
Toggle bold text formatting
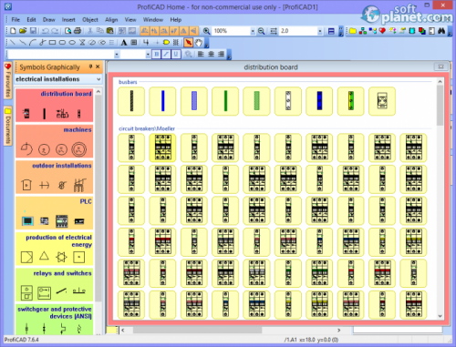156,55
